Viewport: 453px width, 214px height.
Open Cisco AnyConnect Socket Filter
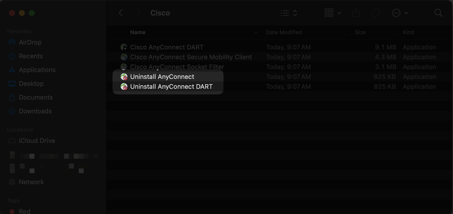coord(177,67)
